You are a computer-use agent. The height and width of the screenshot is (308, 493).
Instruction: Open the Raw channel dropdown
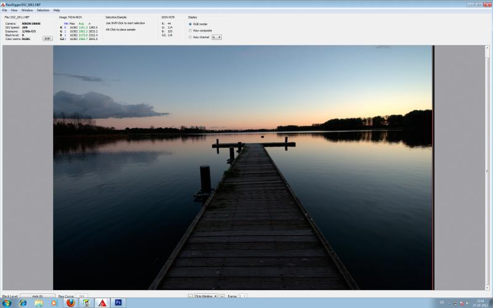[217, 37]
